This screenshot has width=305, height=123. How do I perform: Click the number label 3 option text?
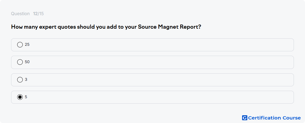26,80
